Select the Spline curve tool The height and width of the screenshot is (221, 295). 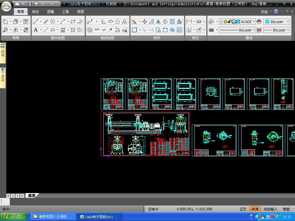click(90, 22)
